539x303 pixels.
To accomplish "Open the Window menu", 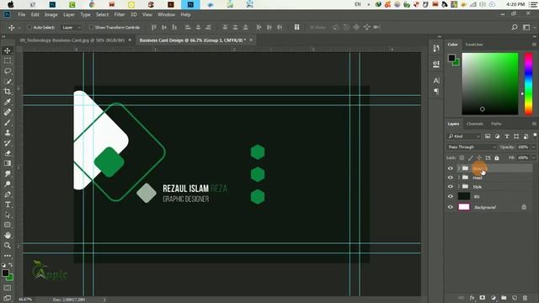I will (167, 14).
